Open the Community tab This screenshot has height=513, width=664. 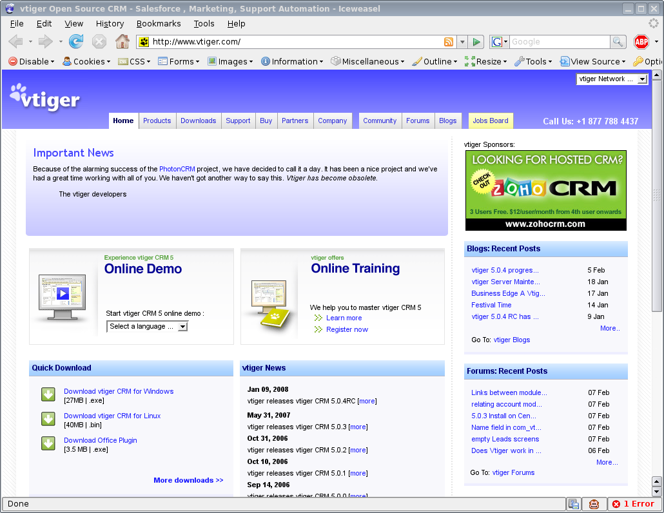tap(380, 121)
